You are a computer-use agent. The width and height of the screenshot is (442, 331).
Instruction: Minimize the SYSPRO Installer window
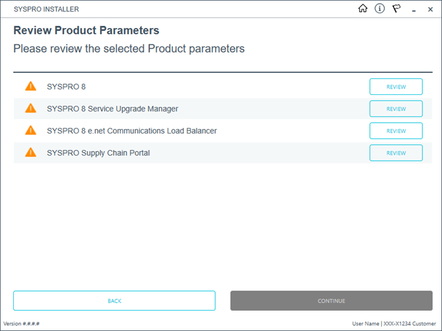414,10
